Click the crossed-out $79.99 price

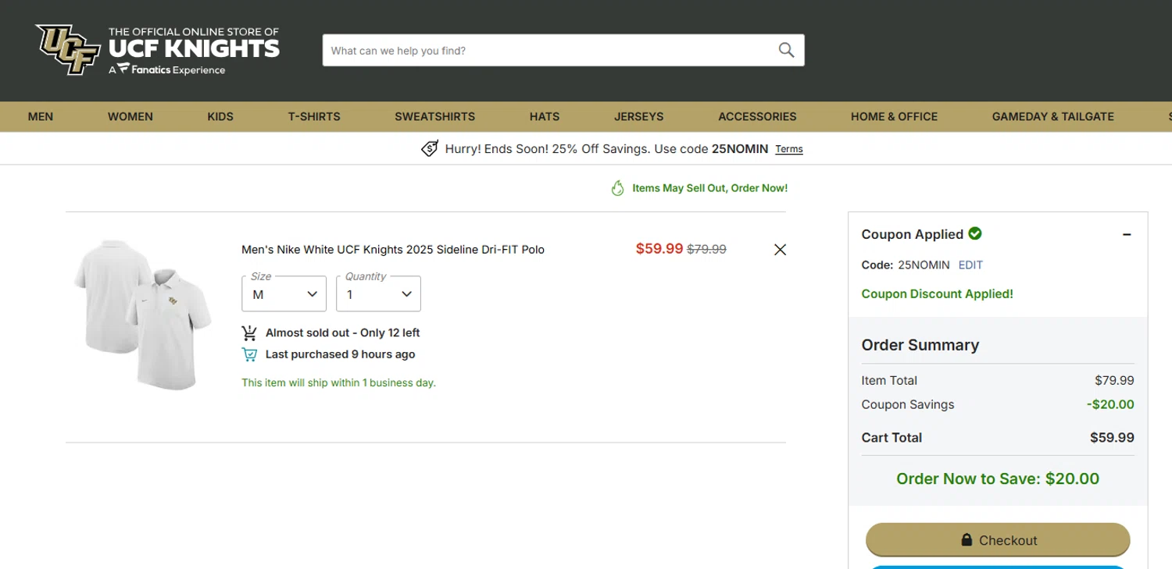[706, 249]
